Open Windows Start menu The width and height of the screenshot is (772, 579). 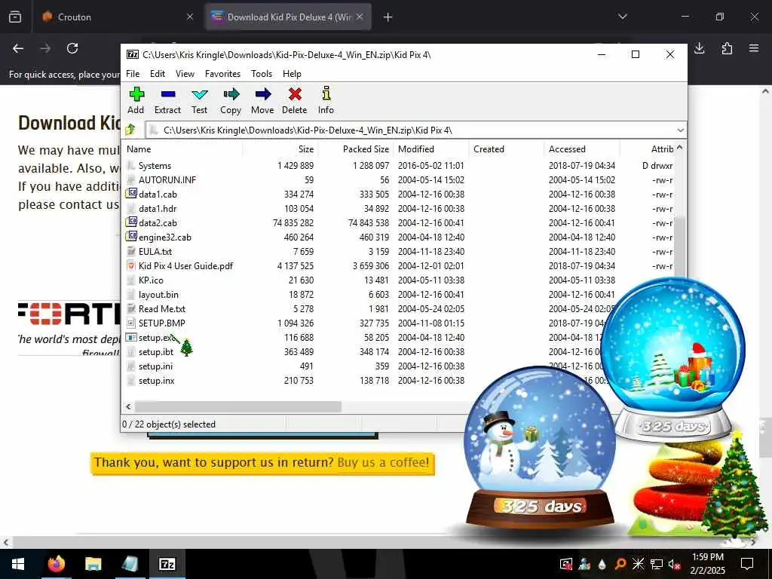18,564
